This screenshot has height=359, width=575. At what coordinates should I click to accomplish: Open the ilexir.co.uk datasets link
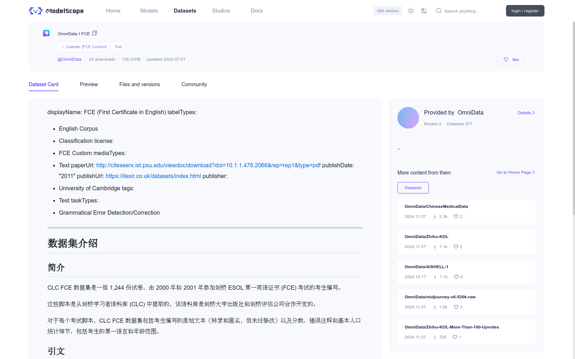pos(153,176)
